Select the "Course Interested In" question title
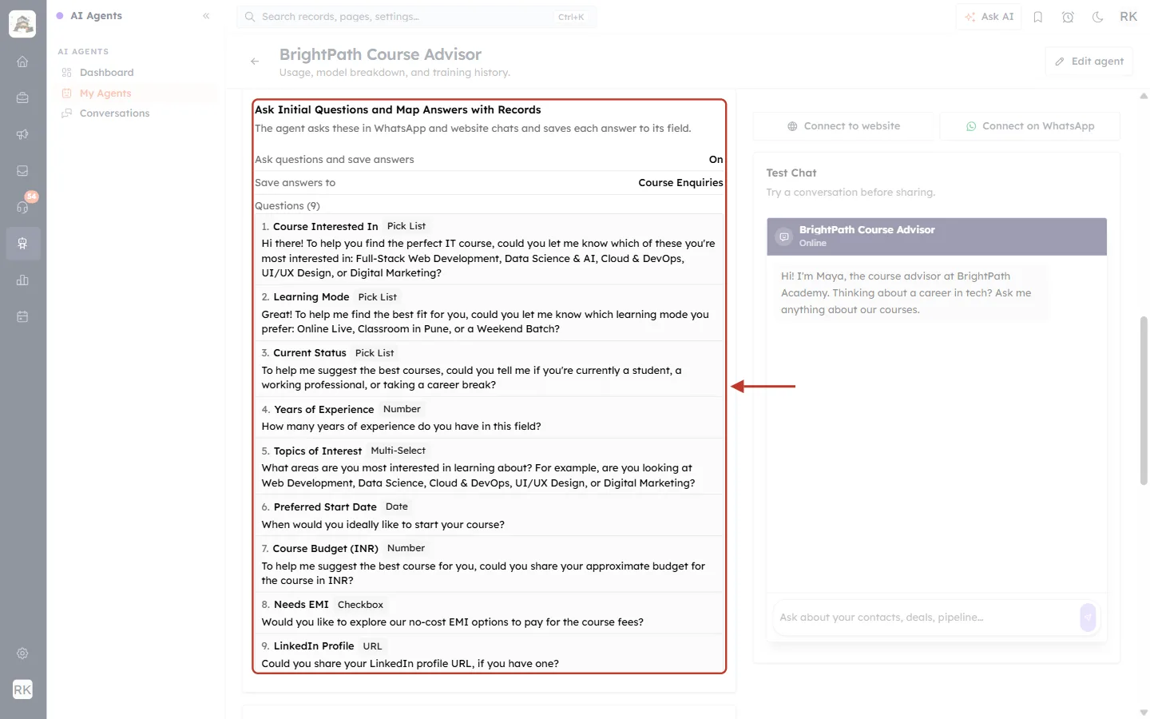This screenshot has height=719, width=1150. 326,227
